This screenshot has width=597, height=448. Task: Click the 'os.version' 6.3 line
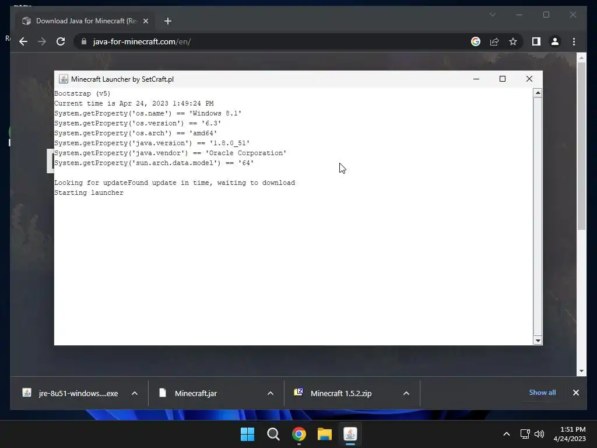point(138,123)
